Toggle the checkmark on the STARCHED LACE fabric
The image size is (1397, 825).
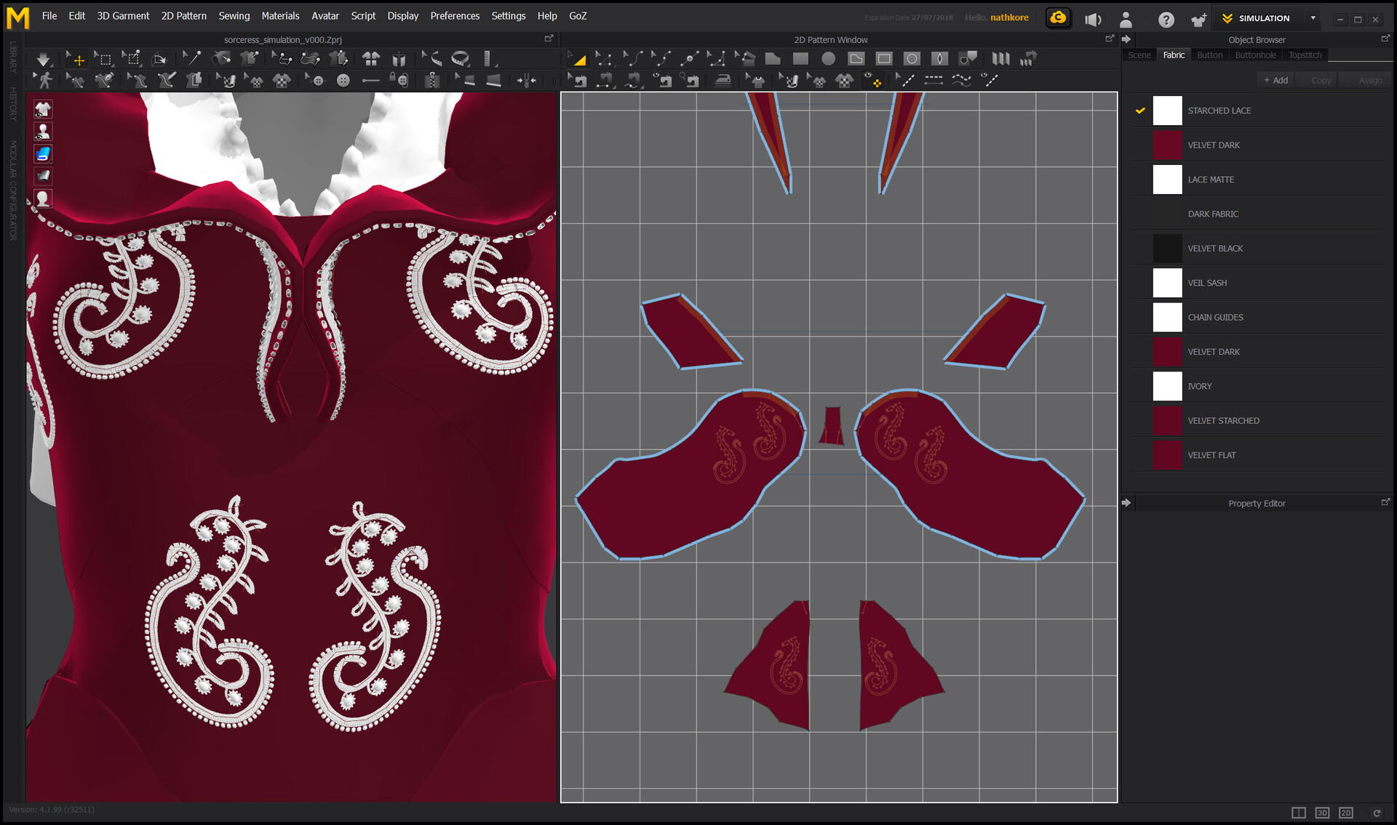[1140, 110]
